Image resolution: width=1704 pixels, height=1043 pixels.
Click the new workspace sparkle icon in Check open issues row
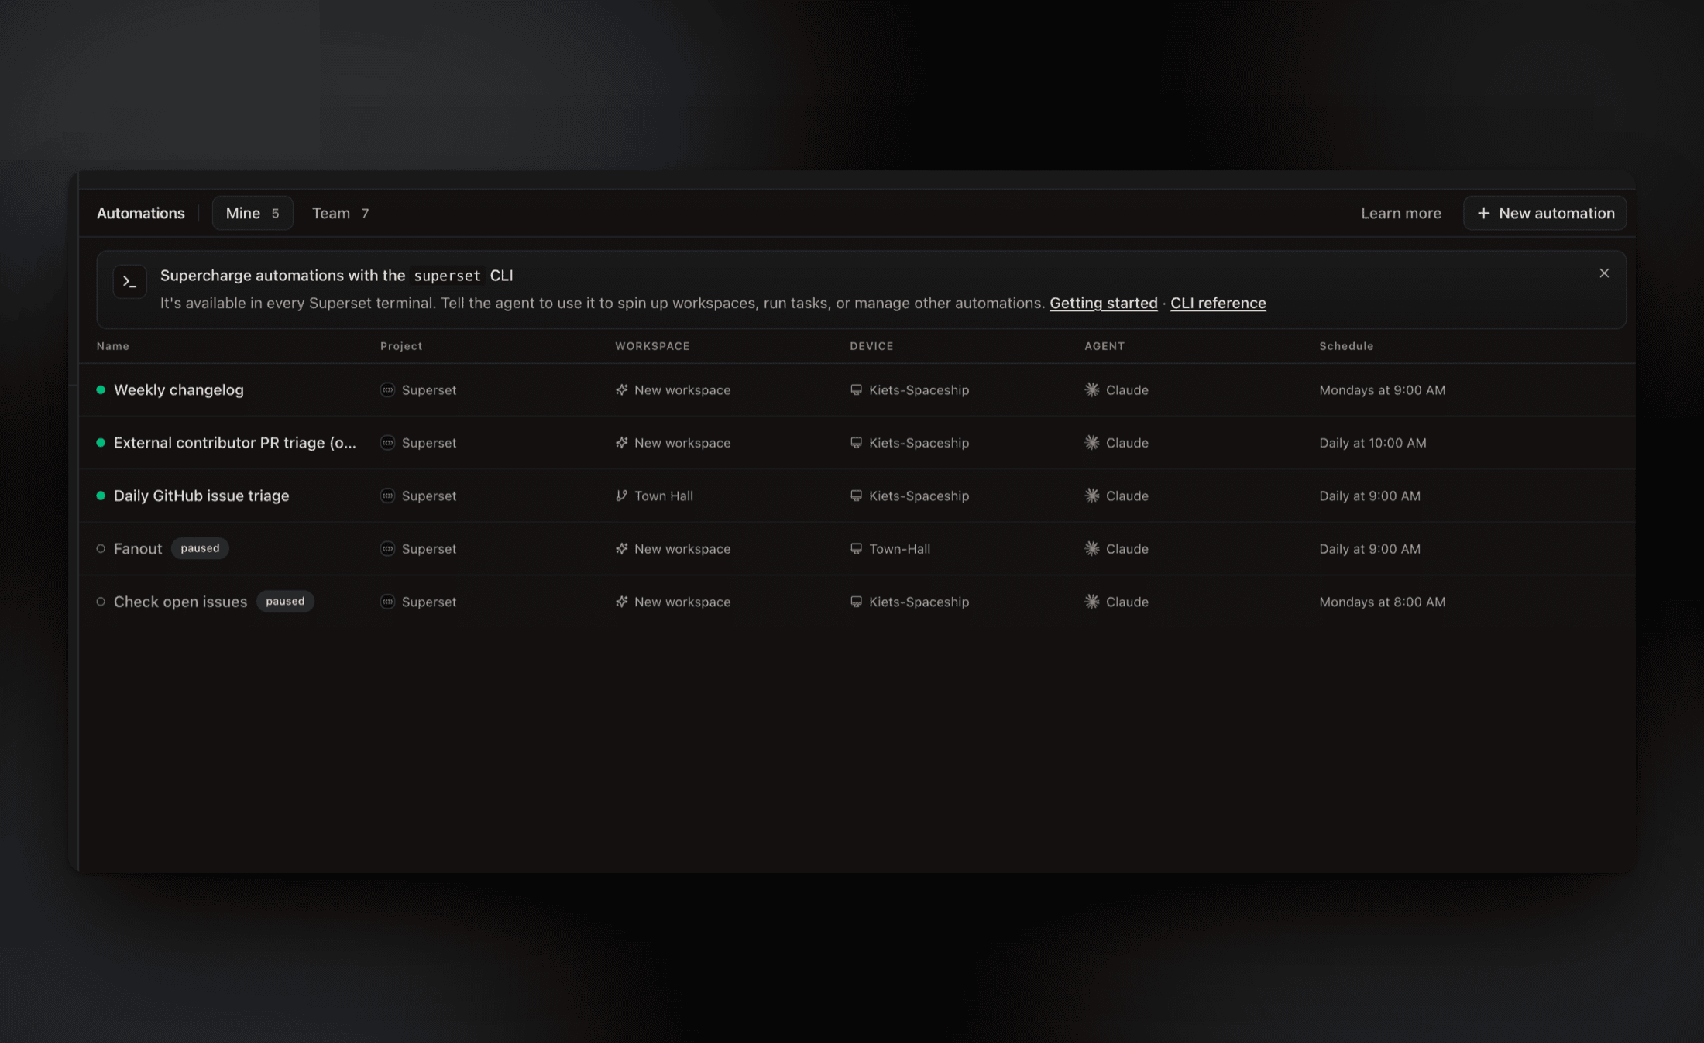click(621, 602)
